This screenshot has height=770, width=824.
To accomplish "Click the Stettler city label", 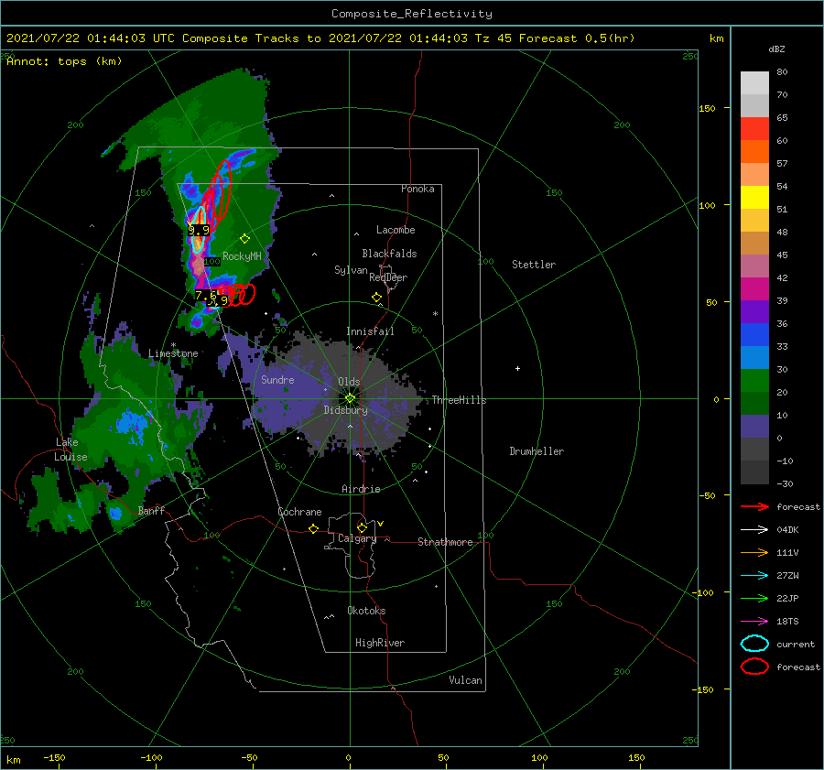I will pyautogui.click(x=534, y=265).
